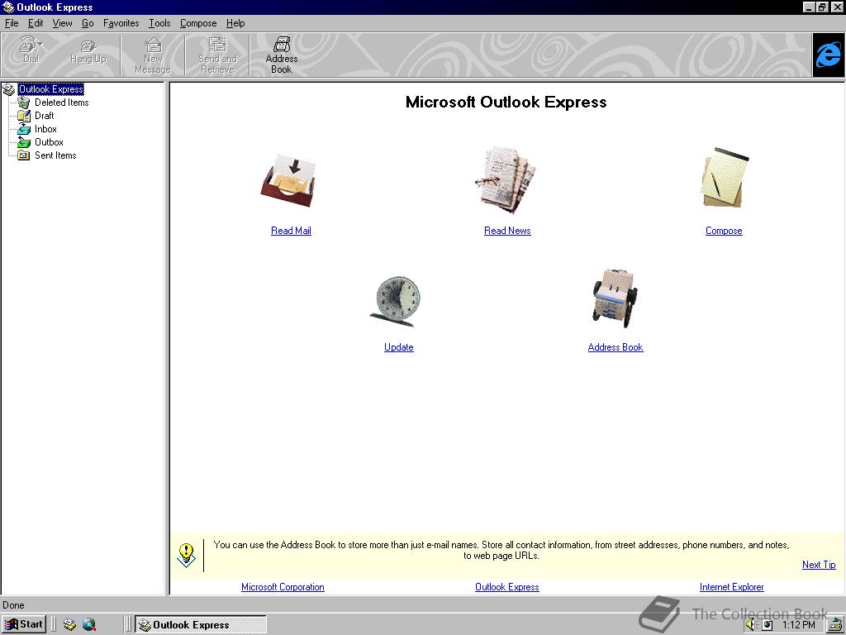Follow the Compose link

724,231
